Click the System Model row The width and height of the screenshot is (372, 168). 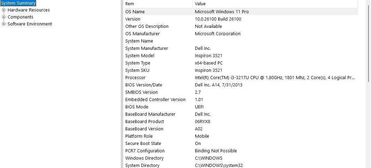point(241,56)
